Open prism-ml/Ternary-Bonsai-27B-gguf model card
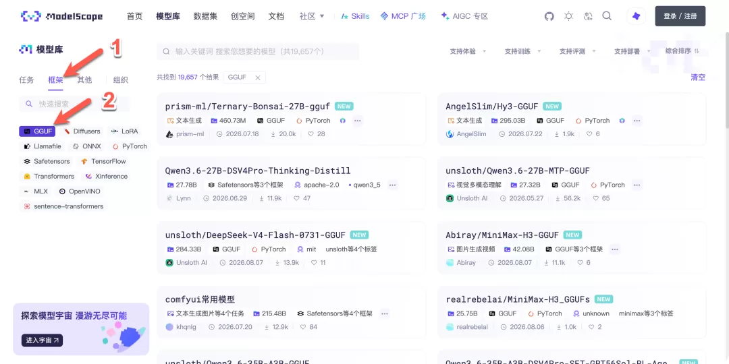729x364 pixels. click(291, 119)
